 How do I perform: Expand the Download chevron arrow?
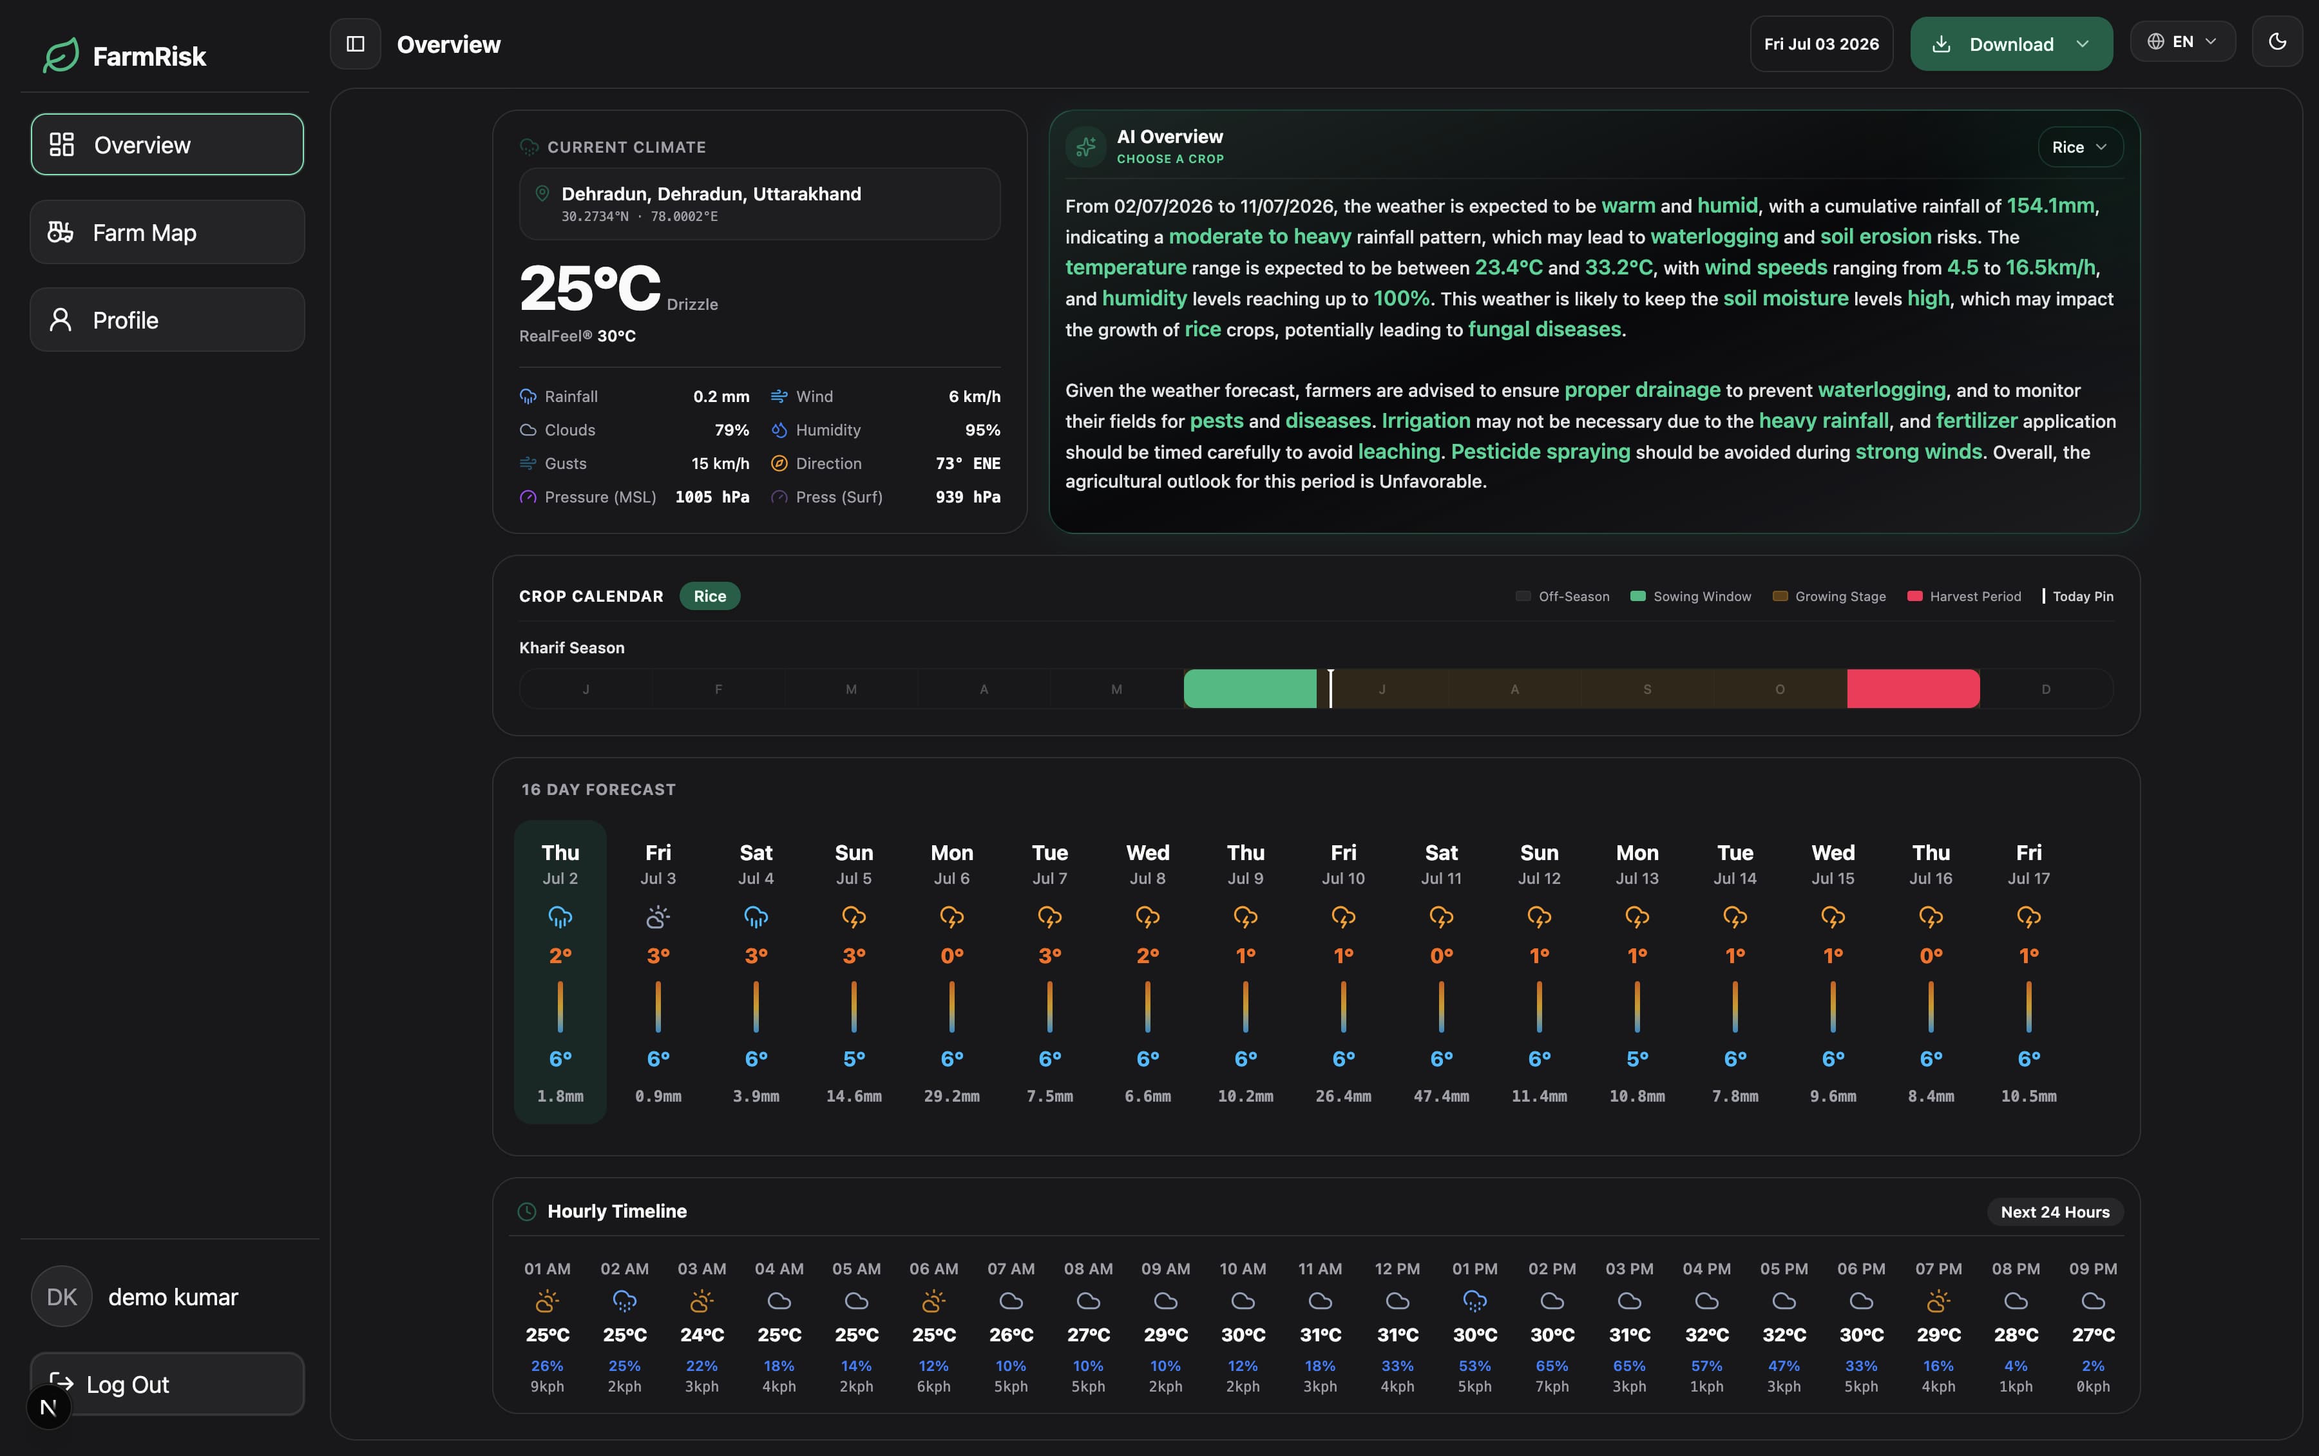[2082, 44]
